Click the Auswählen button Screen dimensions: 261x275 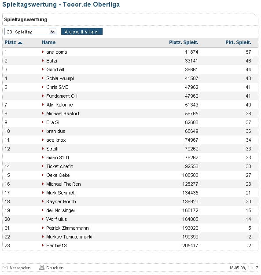(x=82, y=32)
